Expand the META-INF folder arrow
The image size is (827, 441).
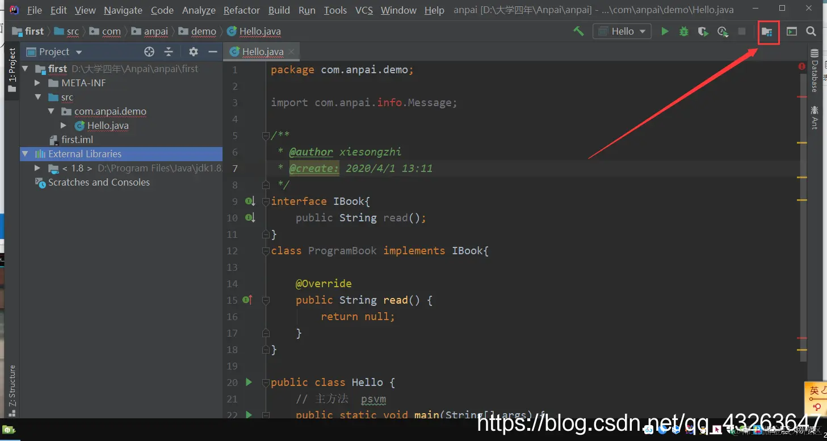(x=37, y=83)
